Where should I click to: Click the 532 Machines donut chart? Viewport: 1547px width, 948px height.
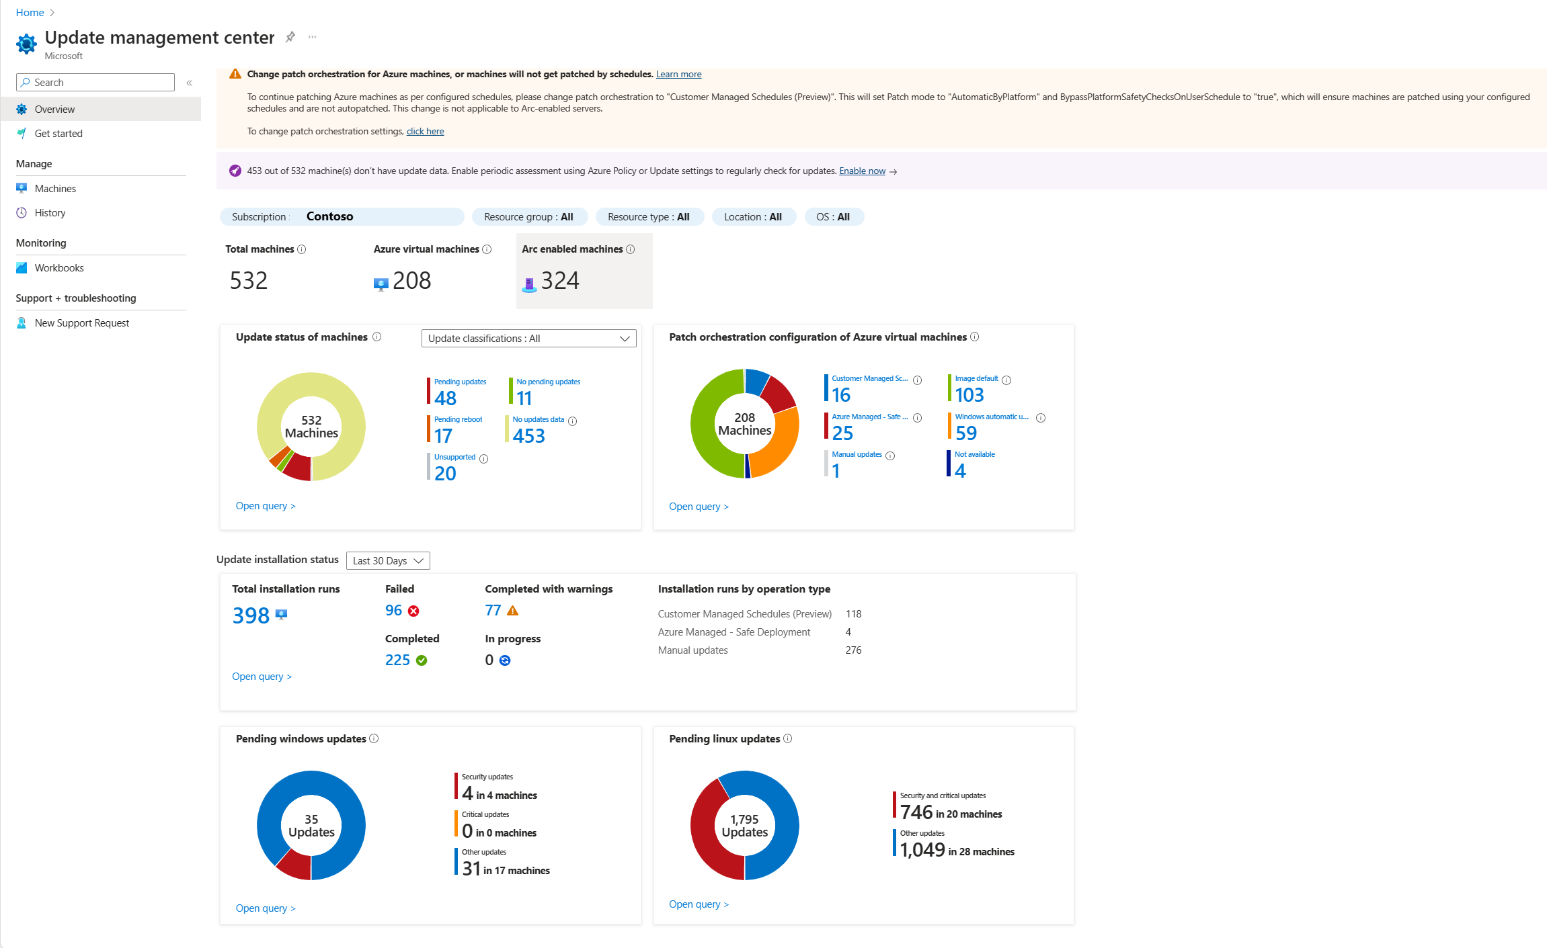tap(311, 427)
